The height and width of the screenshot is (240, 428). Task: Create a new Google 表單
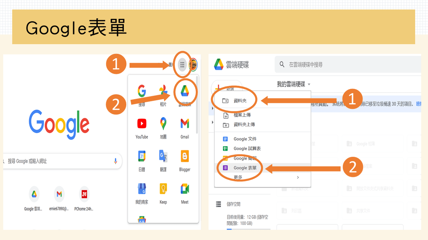(x=263, y=167)
